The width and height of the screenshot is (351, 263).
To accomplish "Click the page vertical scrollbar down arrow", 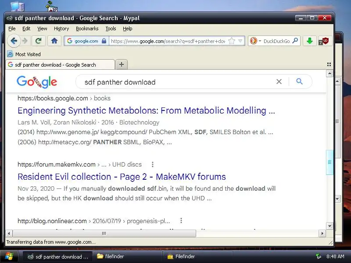I will [x=330, y=226].
